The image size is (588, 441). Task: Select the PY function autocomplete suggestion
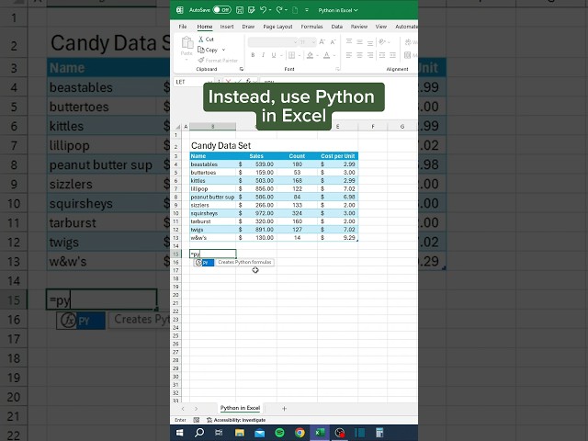204,263
